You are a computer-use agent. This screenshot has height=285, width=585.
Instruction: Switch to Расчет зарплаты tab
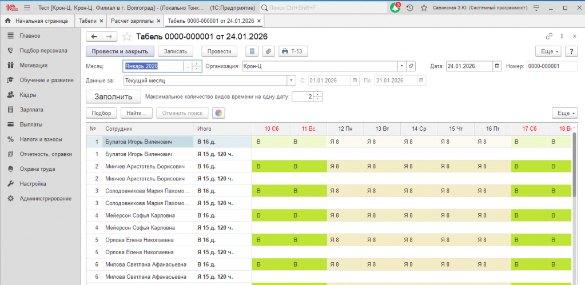point(133,21)
